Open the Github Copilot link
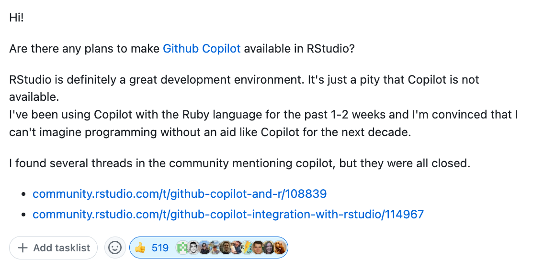533x269 pixels. (x=202, y=49)
